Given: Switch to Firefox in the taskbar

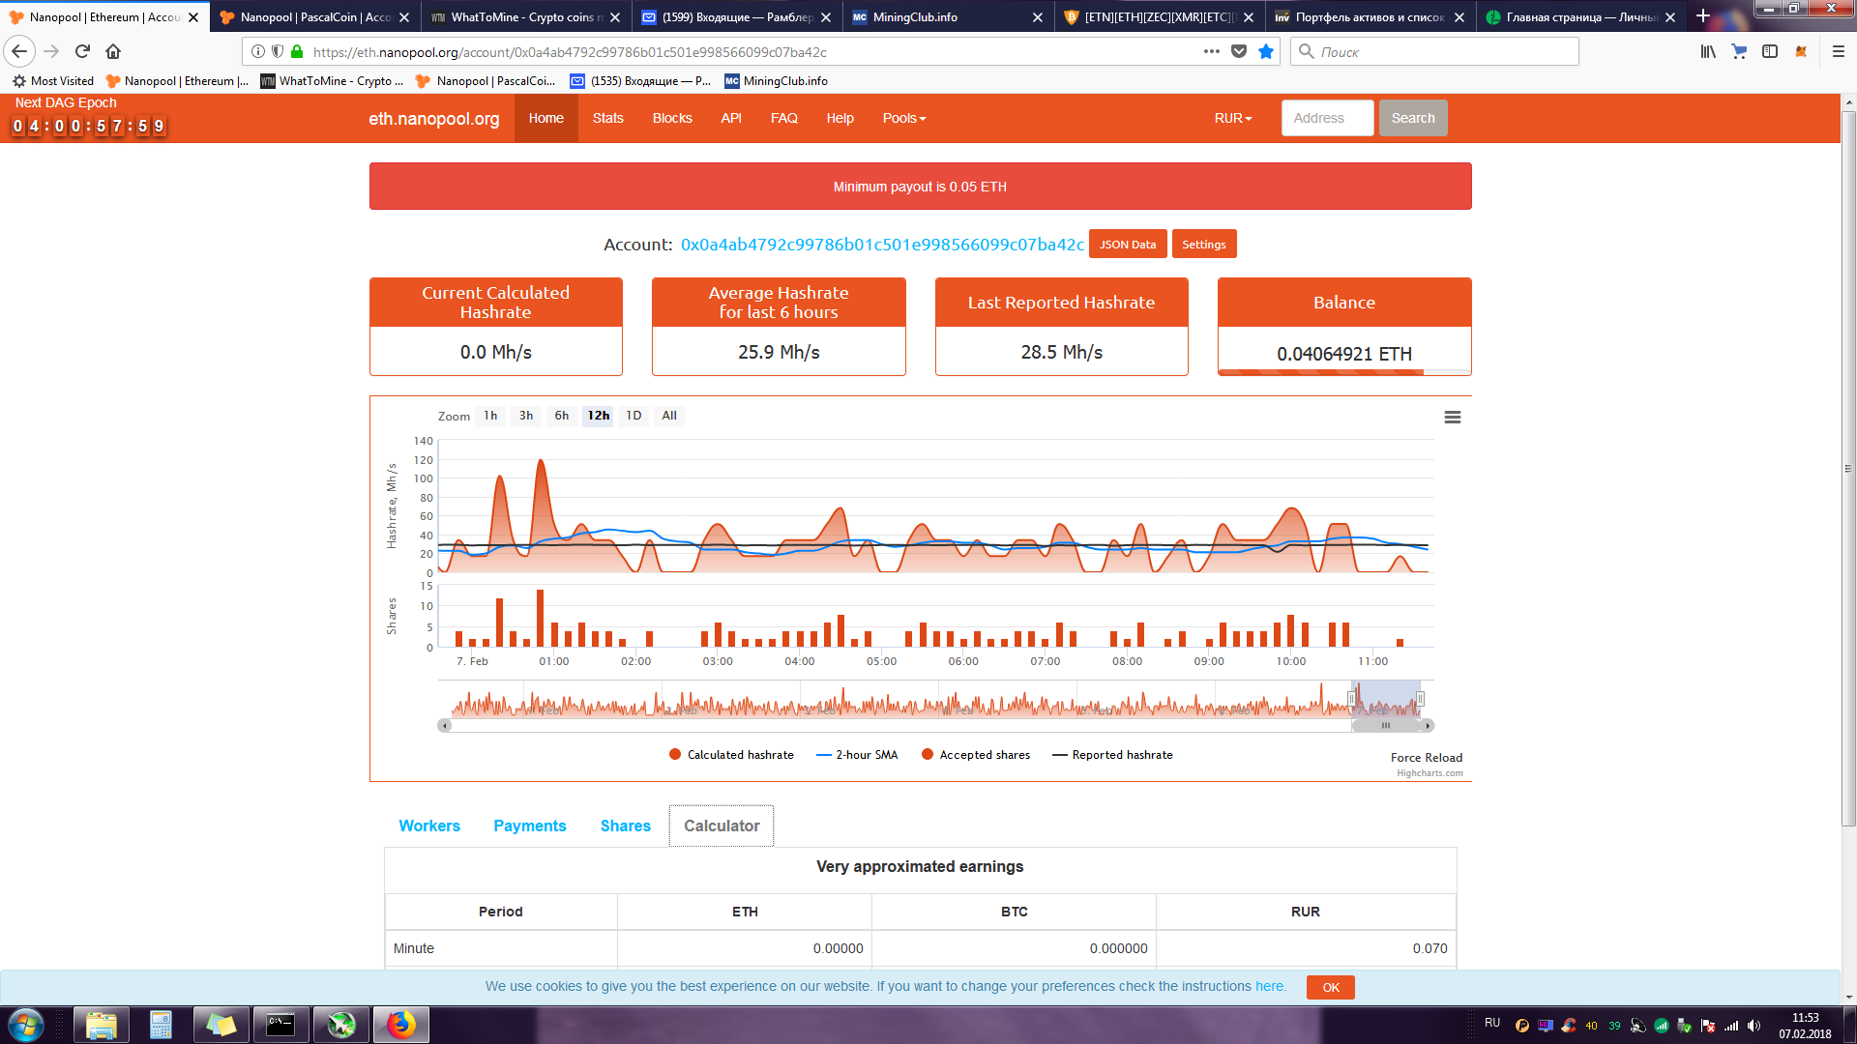Looking at the screenshot, I should point(400,1025).
